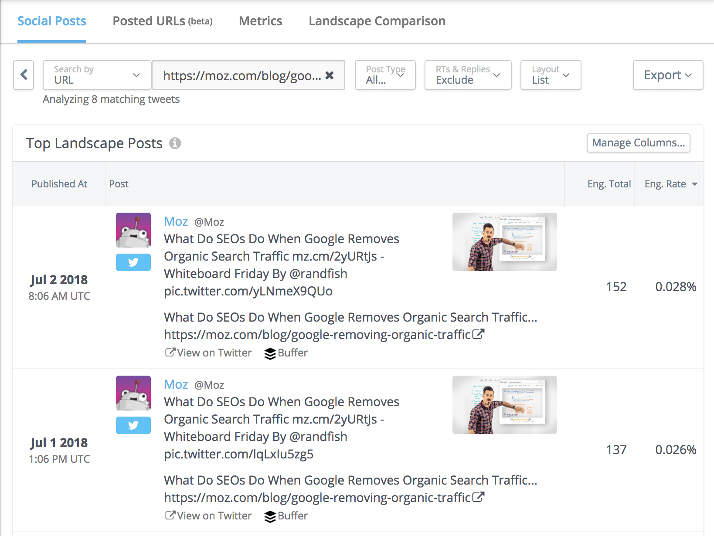
Task: Click 'Analyzing 8 matching tweets' text
Action: pos(111,99)
